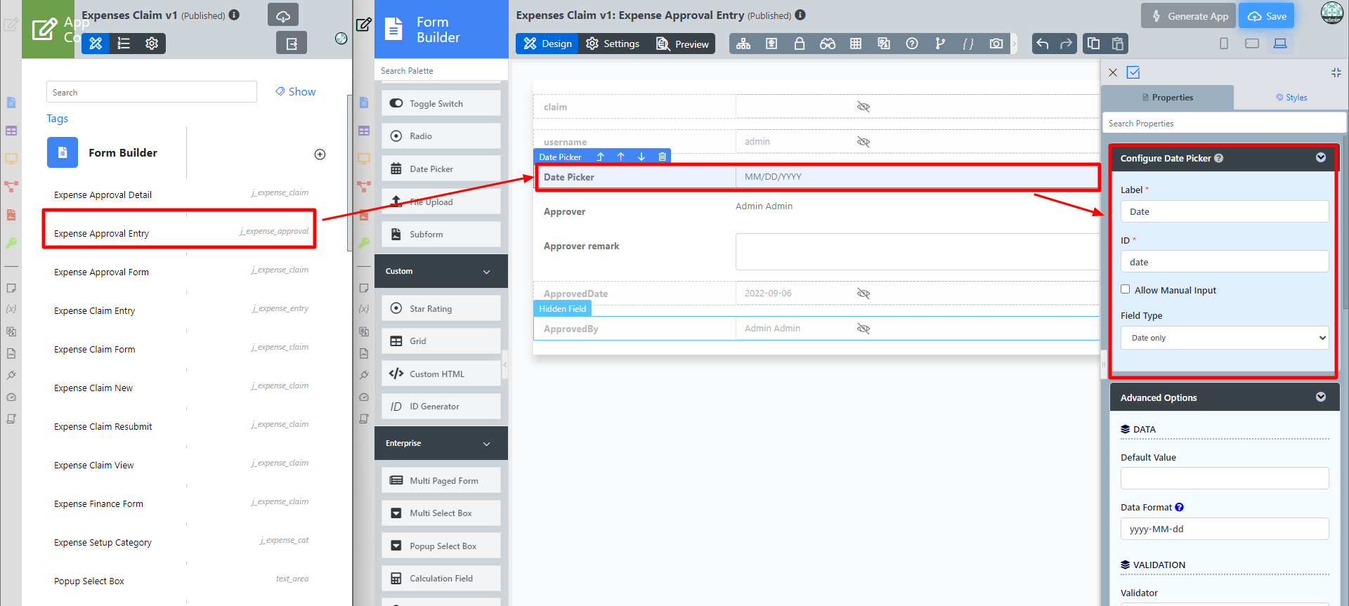Click the Label input field
The width and height of the screenshot is (1349, 606).
(x=1225, y=211)
